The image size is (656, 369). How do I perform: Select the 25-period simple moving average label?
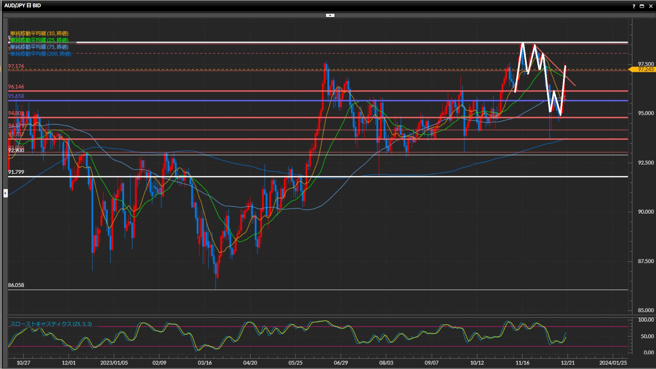(x=39, y=40)
